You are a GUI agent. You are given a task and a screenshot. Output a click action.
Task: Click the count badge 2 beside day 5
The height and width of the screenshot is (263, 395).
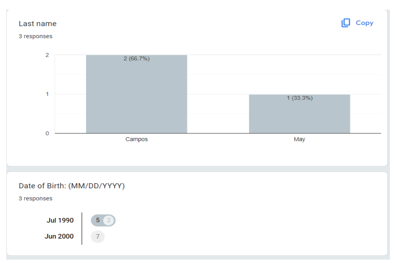tap(108, 220)
